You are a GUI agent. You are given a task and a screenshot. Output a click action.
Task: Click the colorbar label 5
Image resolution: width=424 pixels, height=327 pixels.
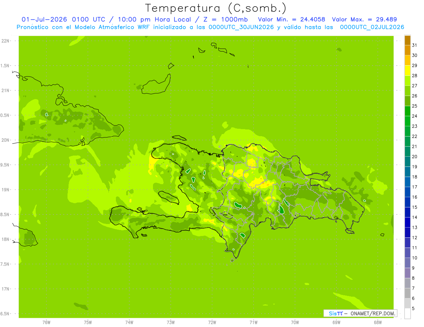(x=413, y=308)
